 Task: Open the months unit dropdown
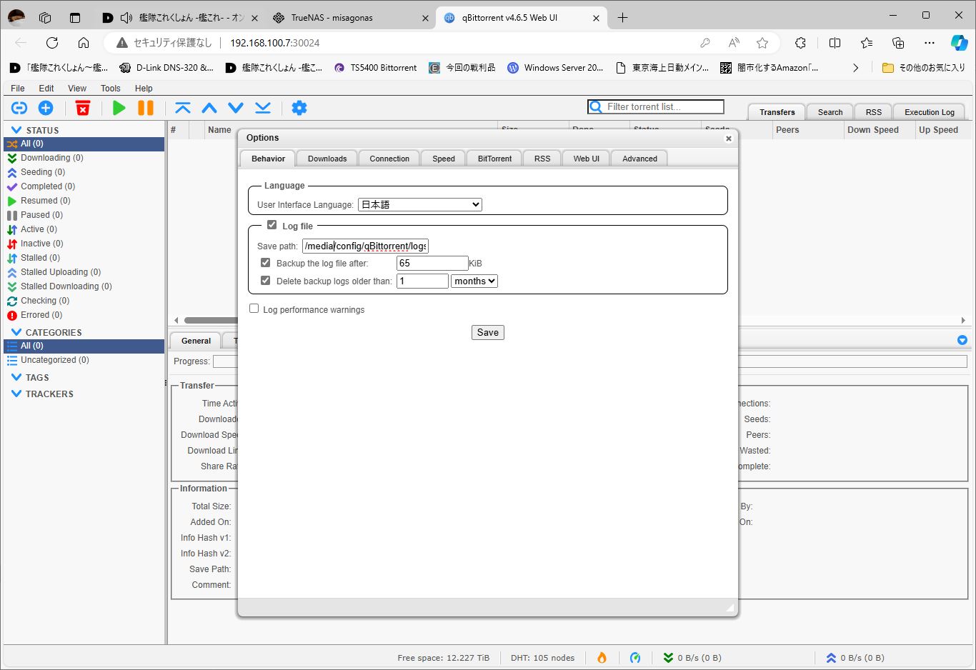(474, 281)
